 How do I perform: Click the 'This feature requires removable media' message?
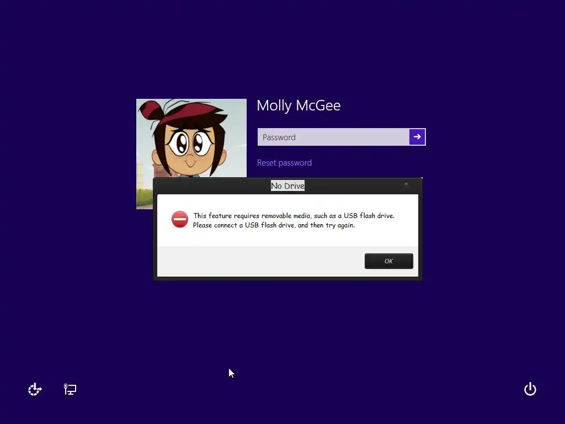coord(294,216)
